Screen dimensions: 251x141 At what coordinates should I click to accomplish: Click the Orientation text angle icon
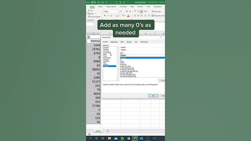[145, 12]
